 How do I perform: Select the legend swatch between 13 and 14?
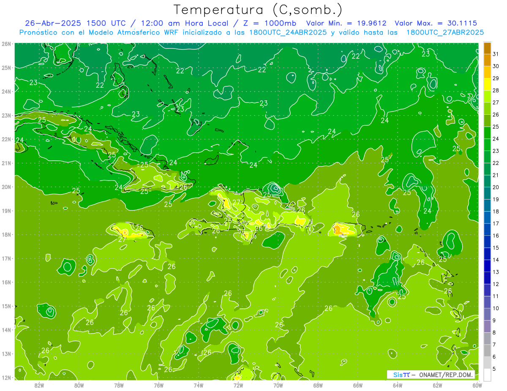point(487,266)
